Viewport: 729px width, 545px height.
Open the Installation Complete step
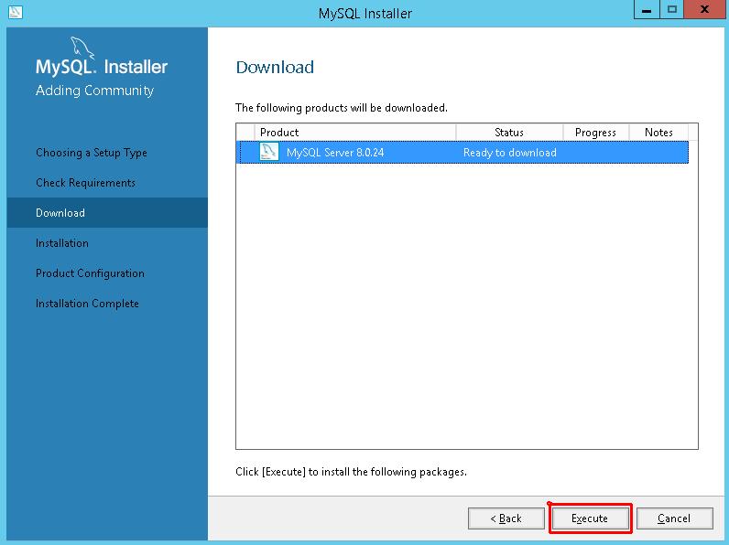pos(87,304)
